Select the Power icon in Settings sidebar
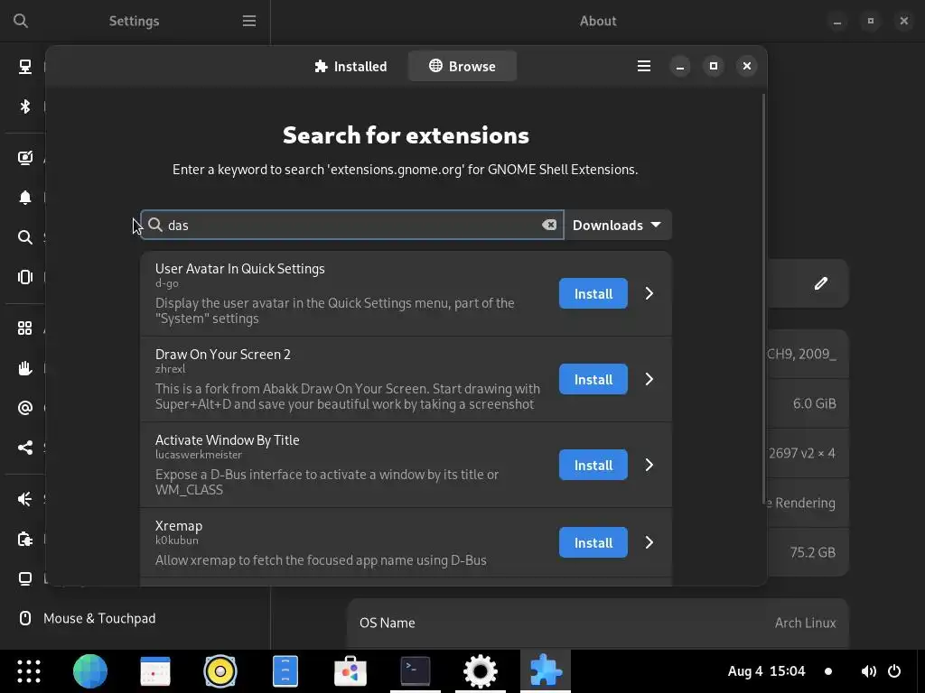The height and width of the screenshot is (693, 925). tap(24, 540)
